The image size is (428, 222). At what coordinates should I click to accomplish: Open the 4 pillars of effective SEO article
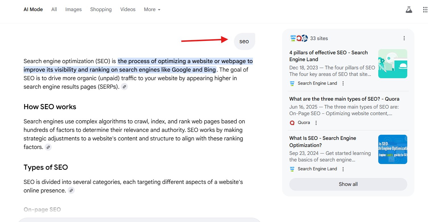(328, 56)
